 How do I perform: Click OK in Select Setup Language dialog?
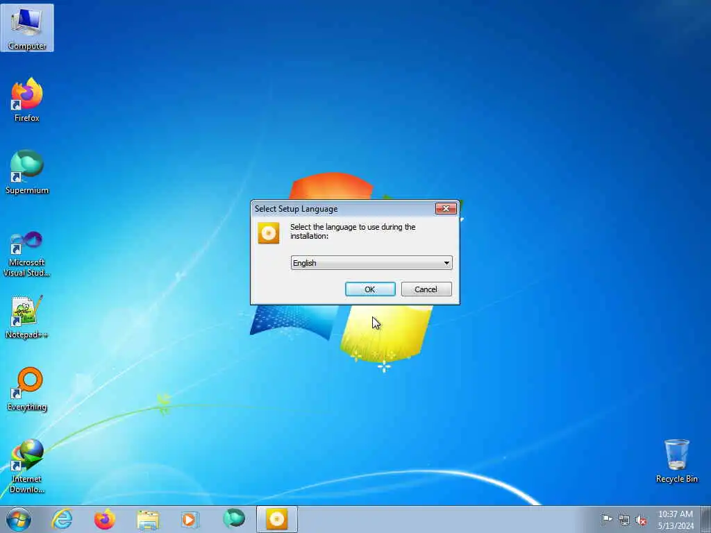click(x=370, y=289)
